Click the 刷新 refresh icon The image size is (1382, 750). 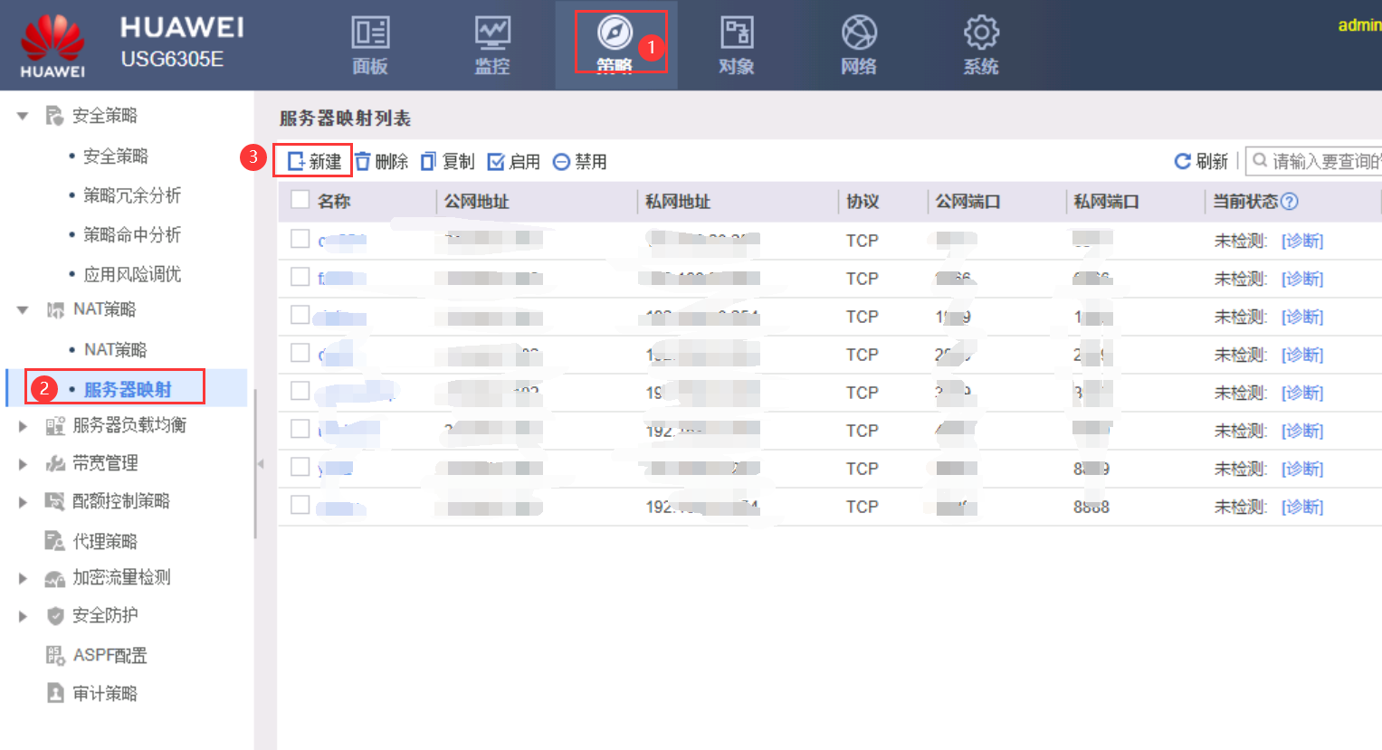click(1182, 162)
